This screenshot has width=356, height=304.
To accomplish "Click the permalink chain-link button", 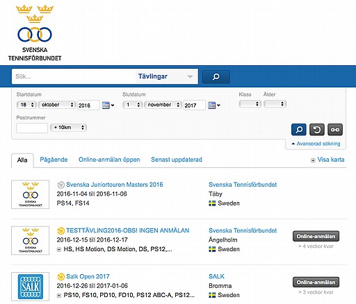I will 335,130.
